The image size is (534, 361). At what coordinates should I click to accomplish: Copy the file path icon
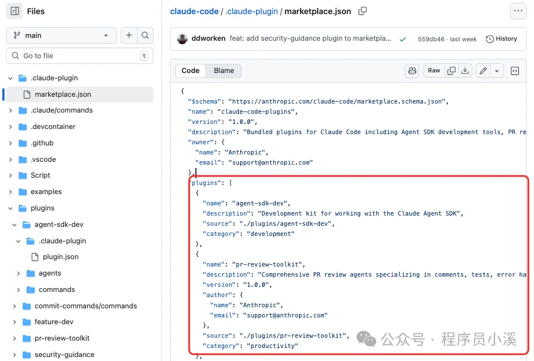(x=362, y=11)
